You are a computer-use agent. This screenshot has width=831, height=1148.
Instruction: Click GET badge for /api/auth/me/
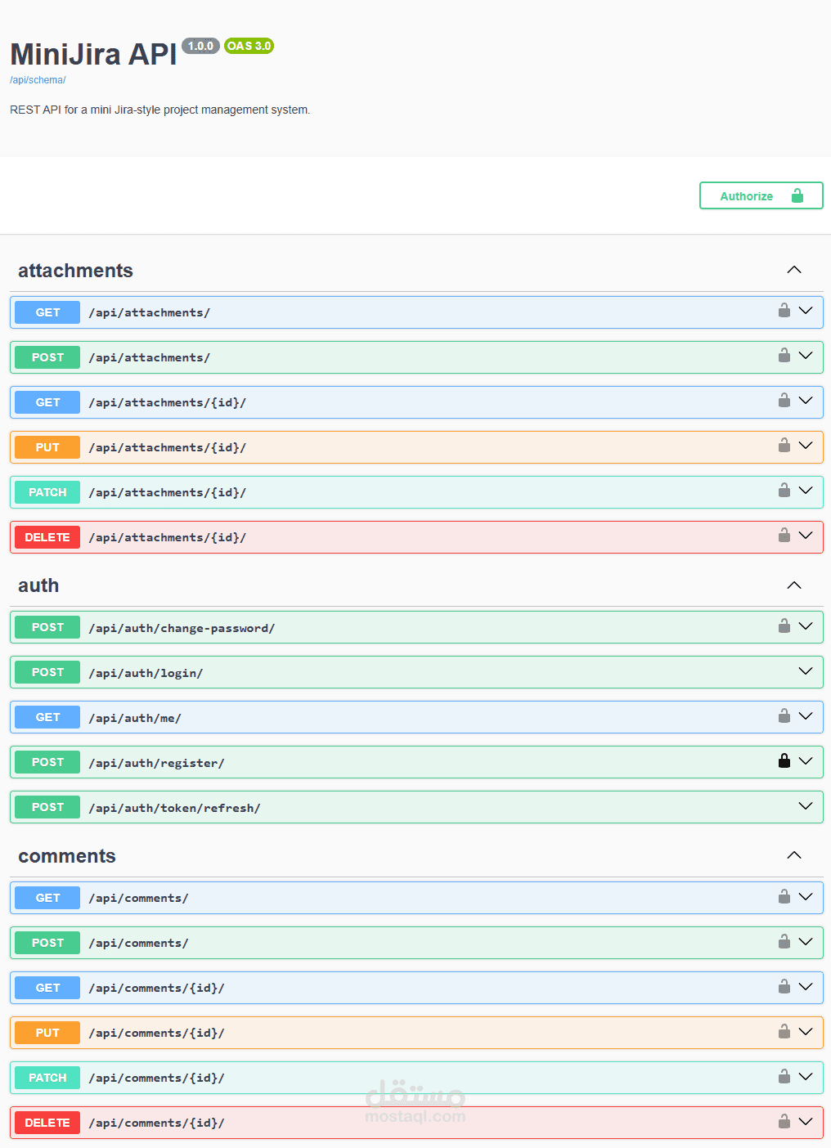click(47, 717)
